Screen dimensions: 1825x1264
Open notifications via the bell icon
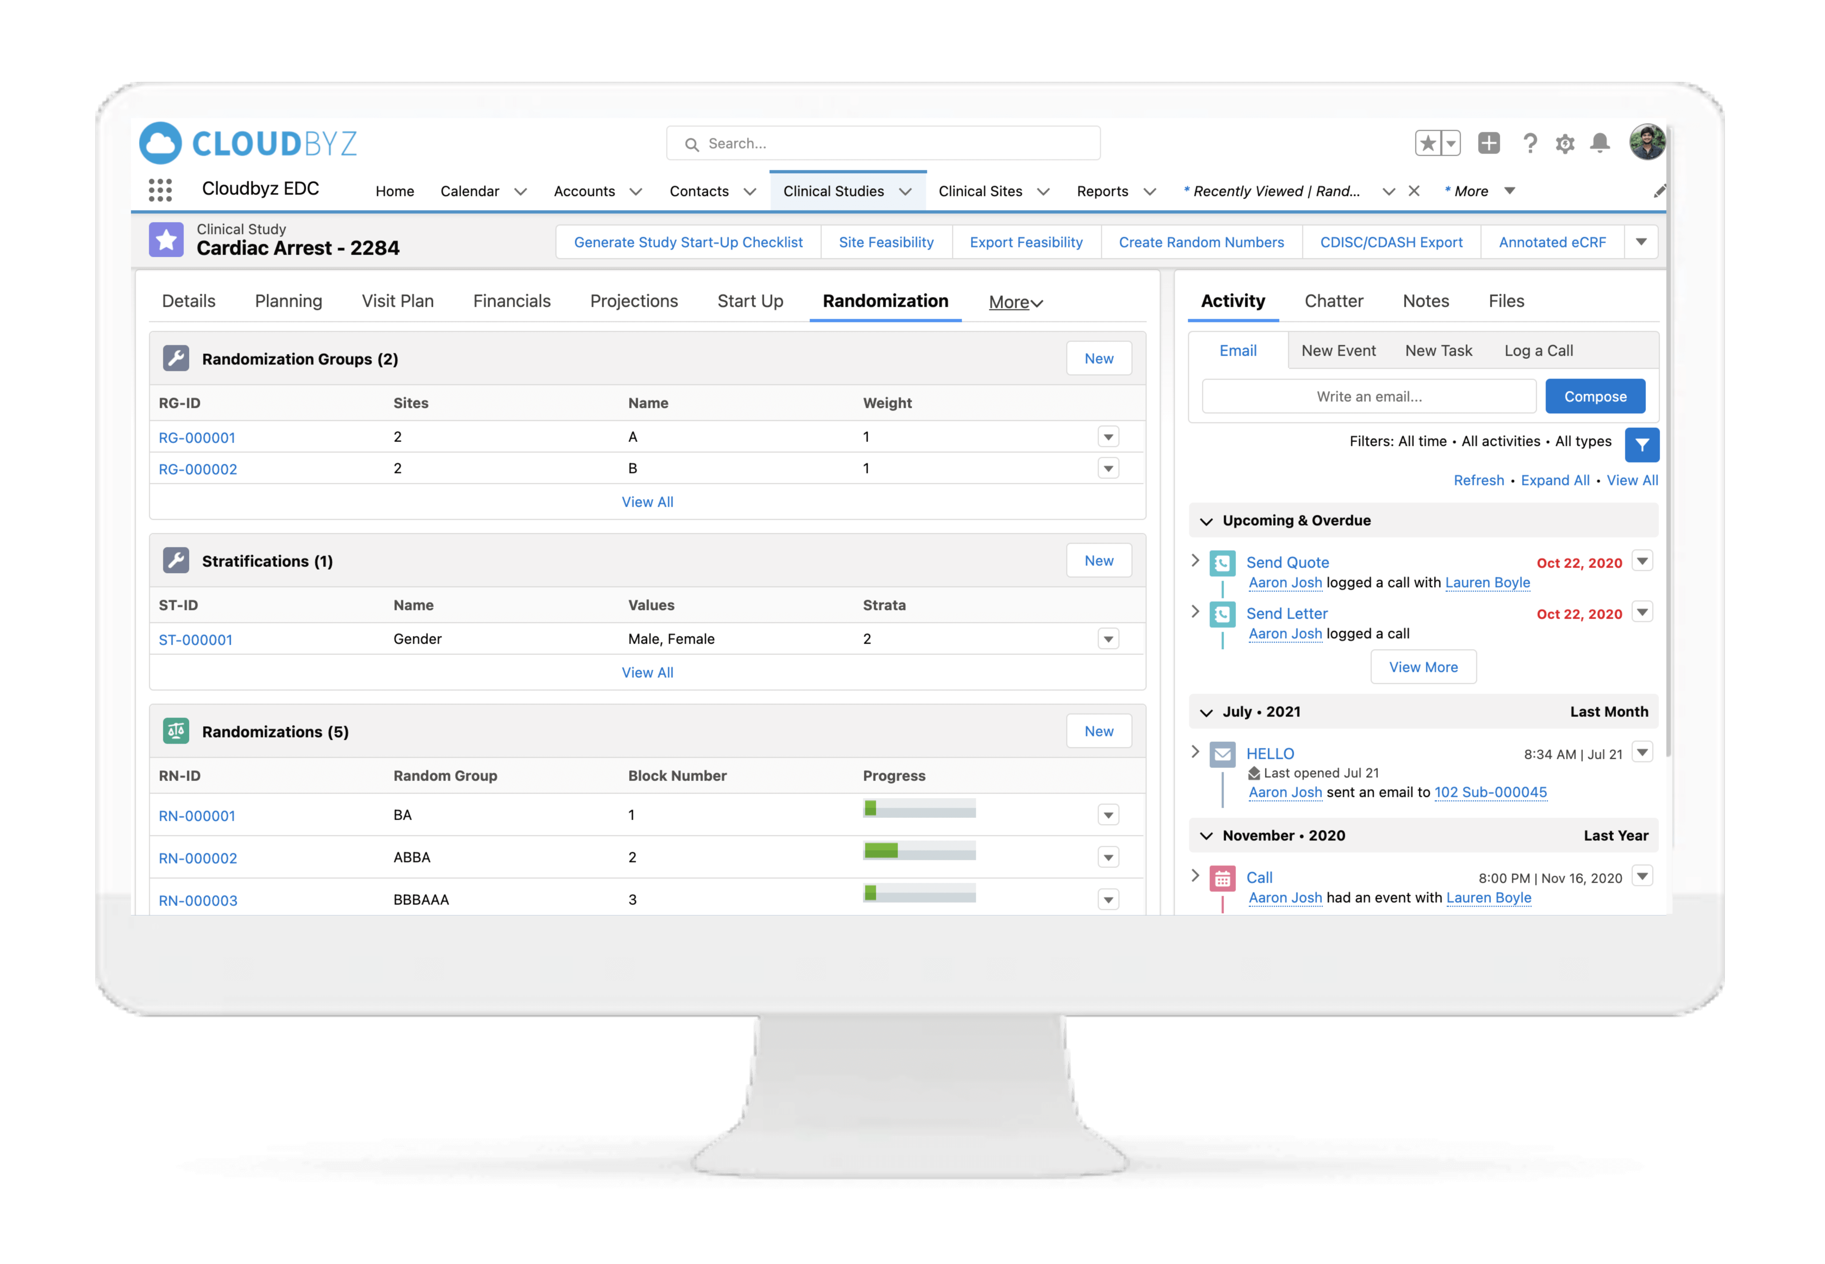pyautogui.click(x=1600, y=143)
